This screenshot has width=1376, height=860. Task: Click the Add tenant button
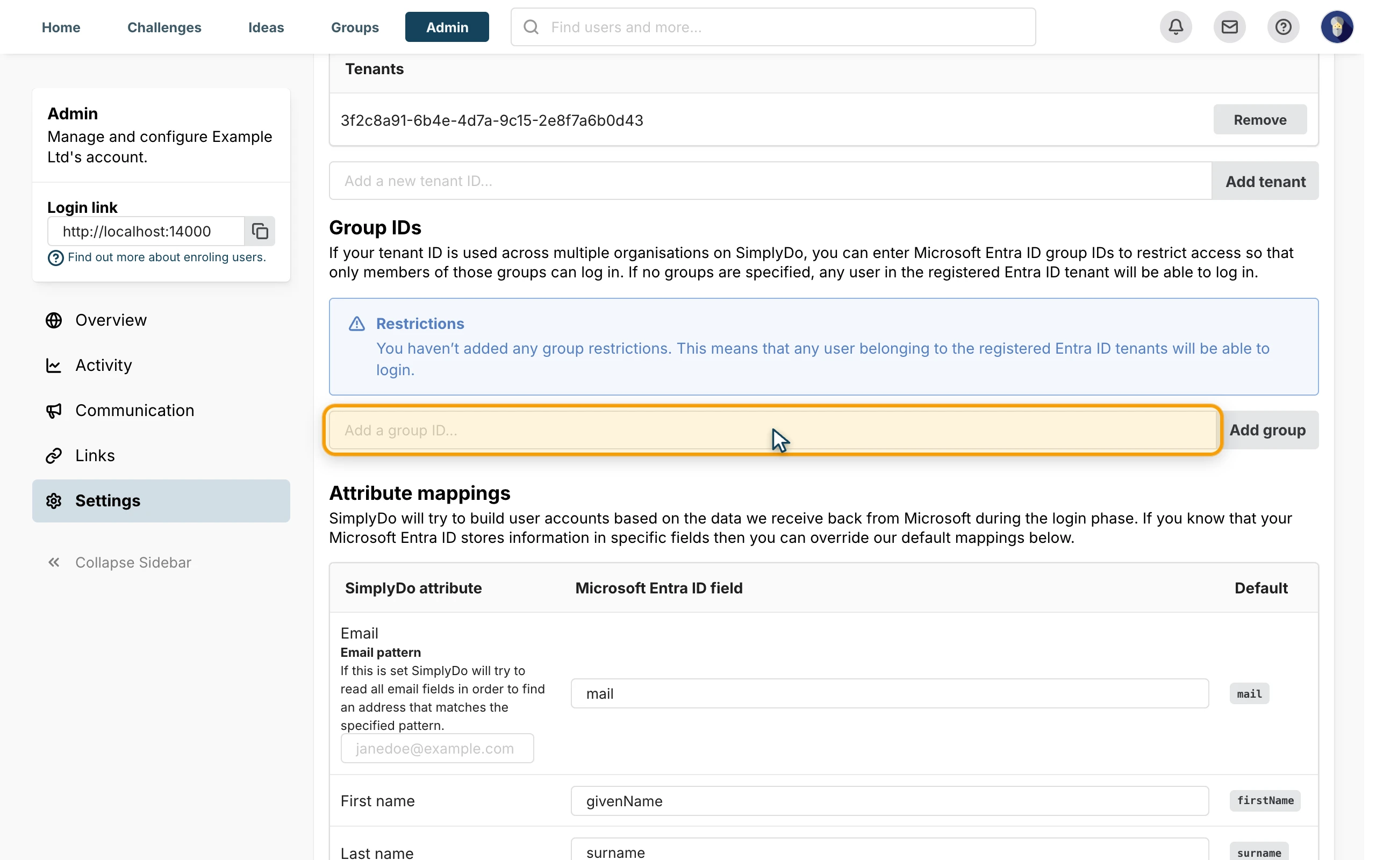(x=1265, y=181)
